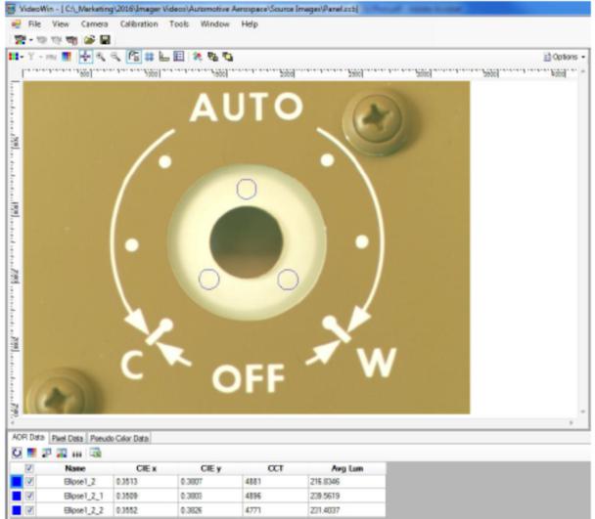Click the export table icon in AOI toolbar
Image resolution: width=595 pixels, height=519 pixels.
point(95,453)
